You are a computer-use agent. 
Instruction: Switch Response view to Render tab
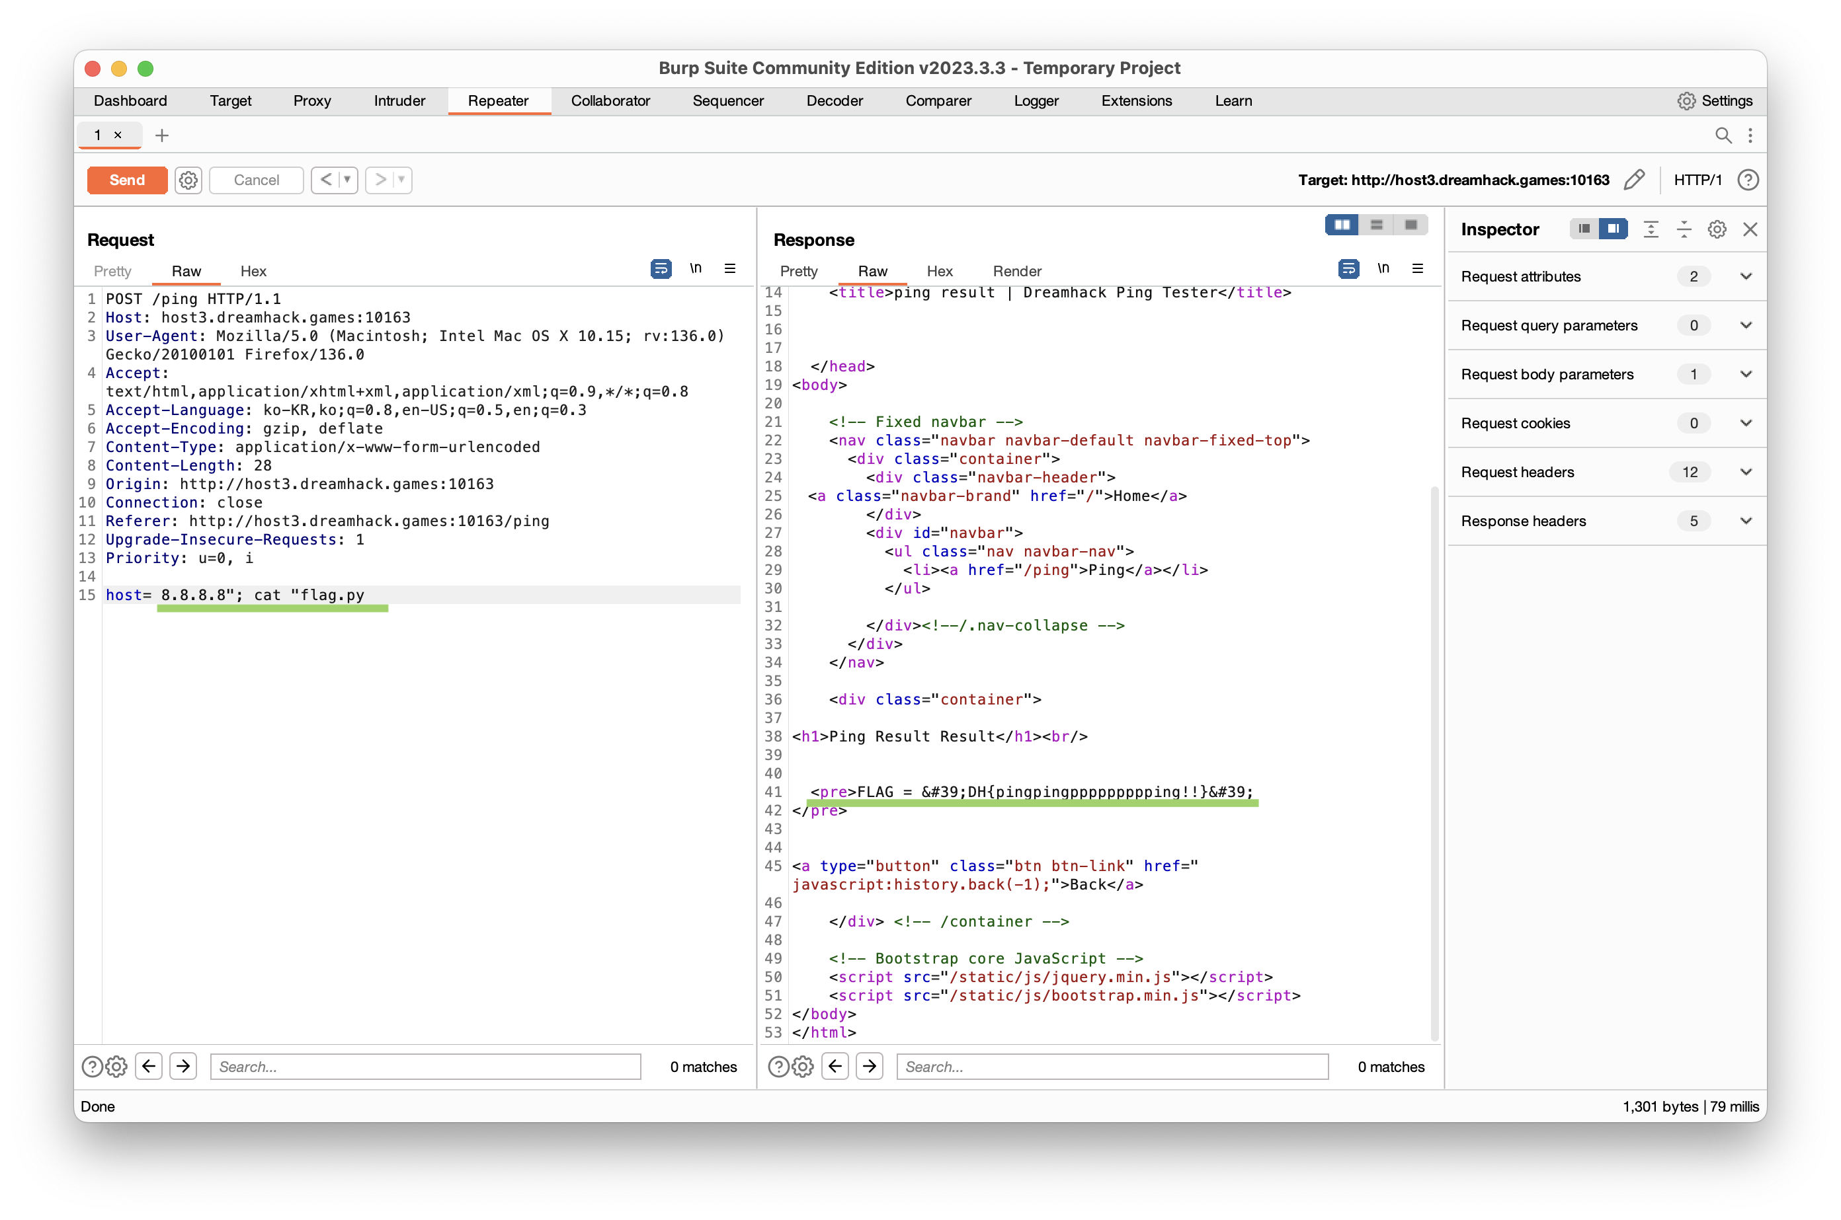pyautogui.click(x=1016, y=271)
